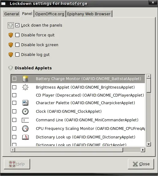Select the Character Palette row text
The image size is (158, 176).
click(85, 103)
